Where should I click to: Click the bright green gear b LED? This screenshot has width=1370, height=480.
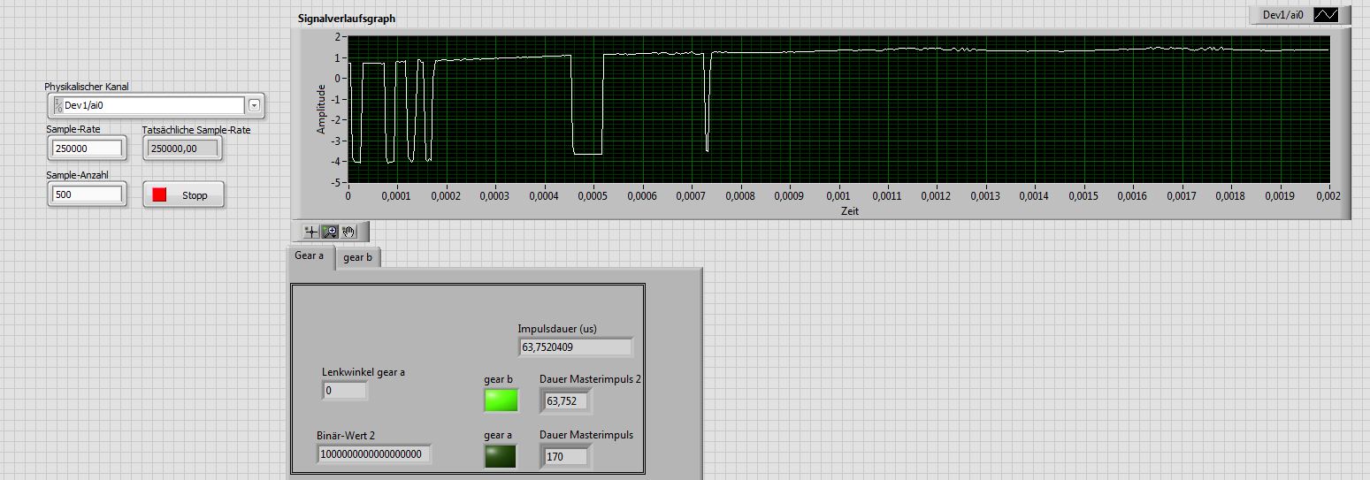(x=501, y=400)
